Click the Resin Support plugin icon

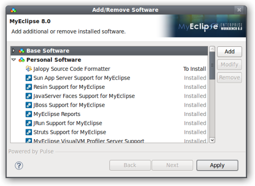28,87
